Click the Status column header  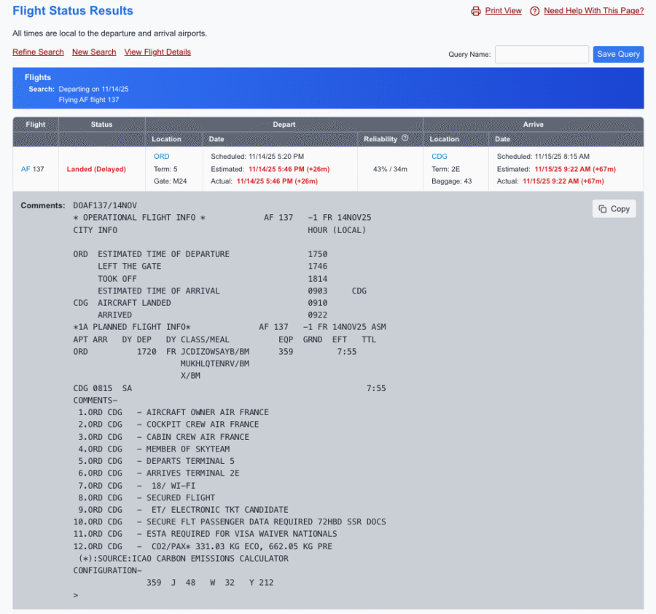(x=101, y=124)
